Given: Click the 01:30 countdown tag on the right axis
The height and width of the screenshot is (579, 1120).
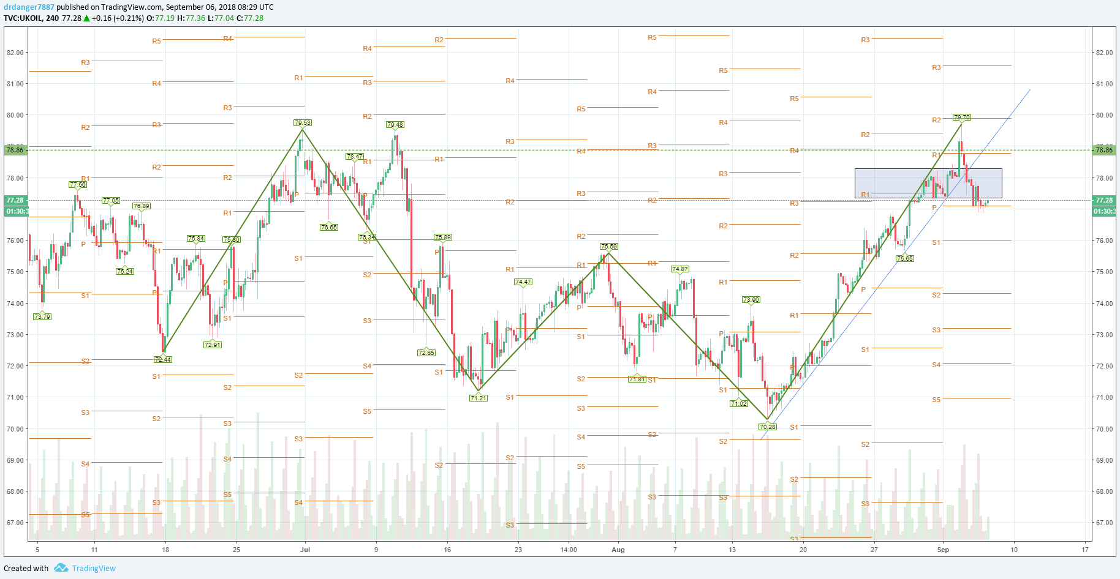Looking at the screenshot, I should (x=1104, y=211).
